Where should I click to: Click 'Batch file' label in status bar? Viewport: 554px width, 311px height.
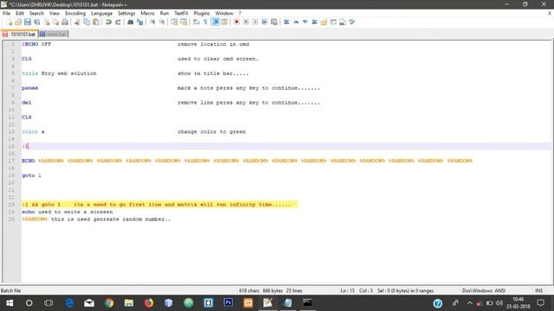11,291
